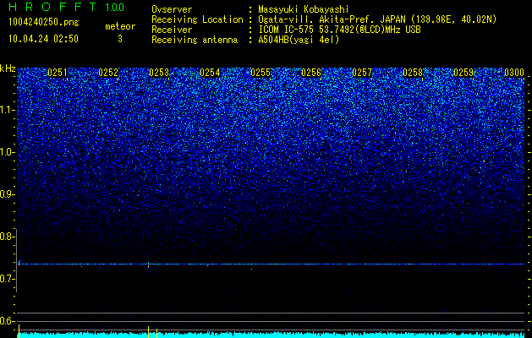Click the 0.9 kHz axis label
Image resolution: width=532 pixels, height=338 pixels.
pos(7,194)
